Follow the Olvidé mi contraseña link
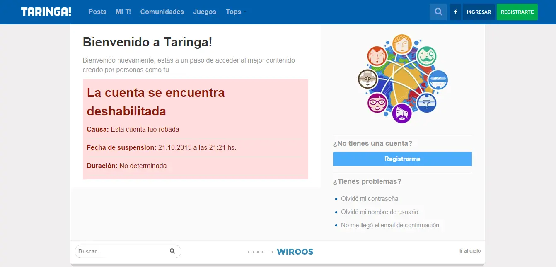The image size is (556, 267). (370, 199)
